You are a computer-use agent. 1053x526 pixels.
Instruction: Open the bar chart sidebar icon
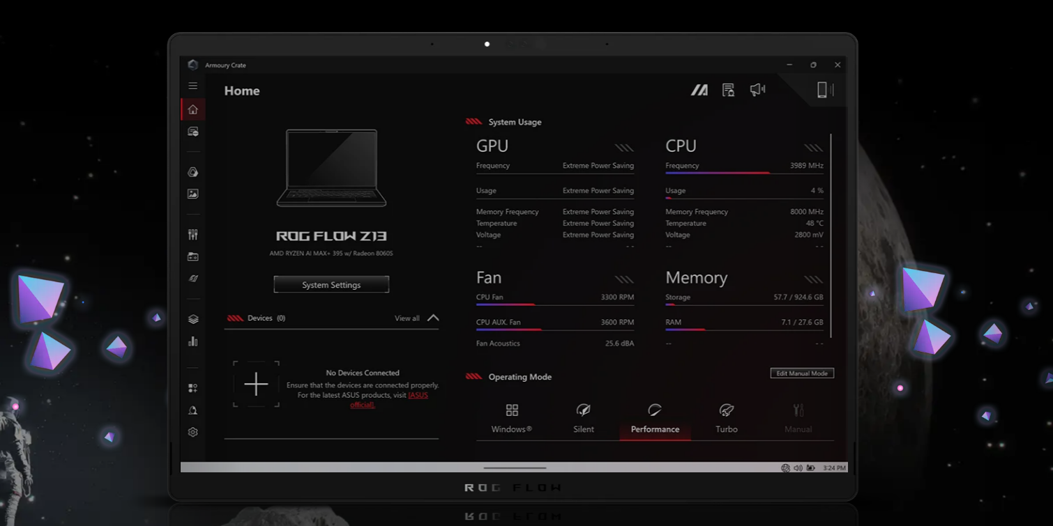(x=193, y=341)
